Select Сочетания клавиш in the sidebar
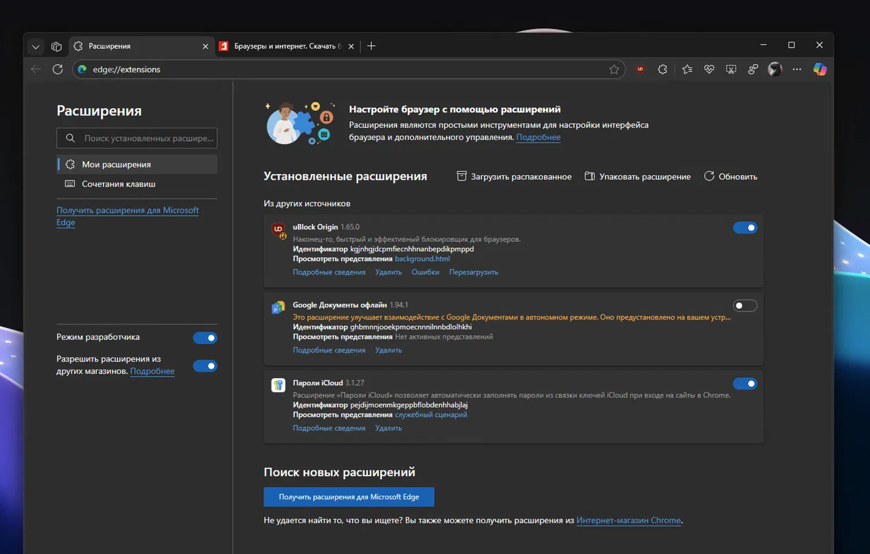Viewport: 870px width, 554px height. [x=118, y=184]
